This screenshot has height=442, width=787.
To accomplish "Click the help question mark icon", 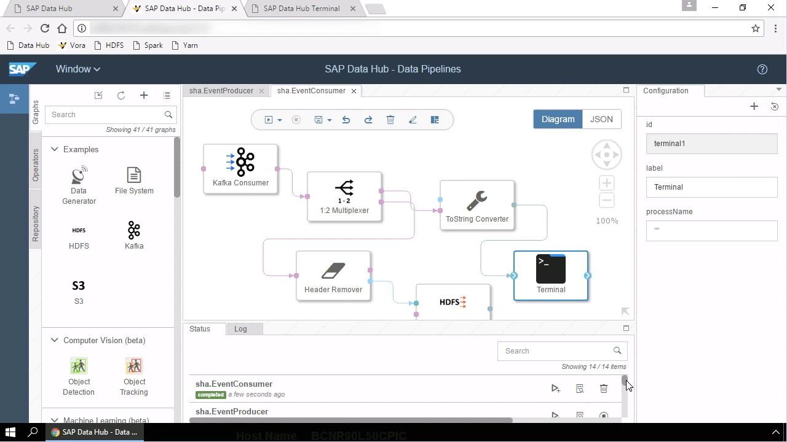I will 762,69.
